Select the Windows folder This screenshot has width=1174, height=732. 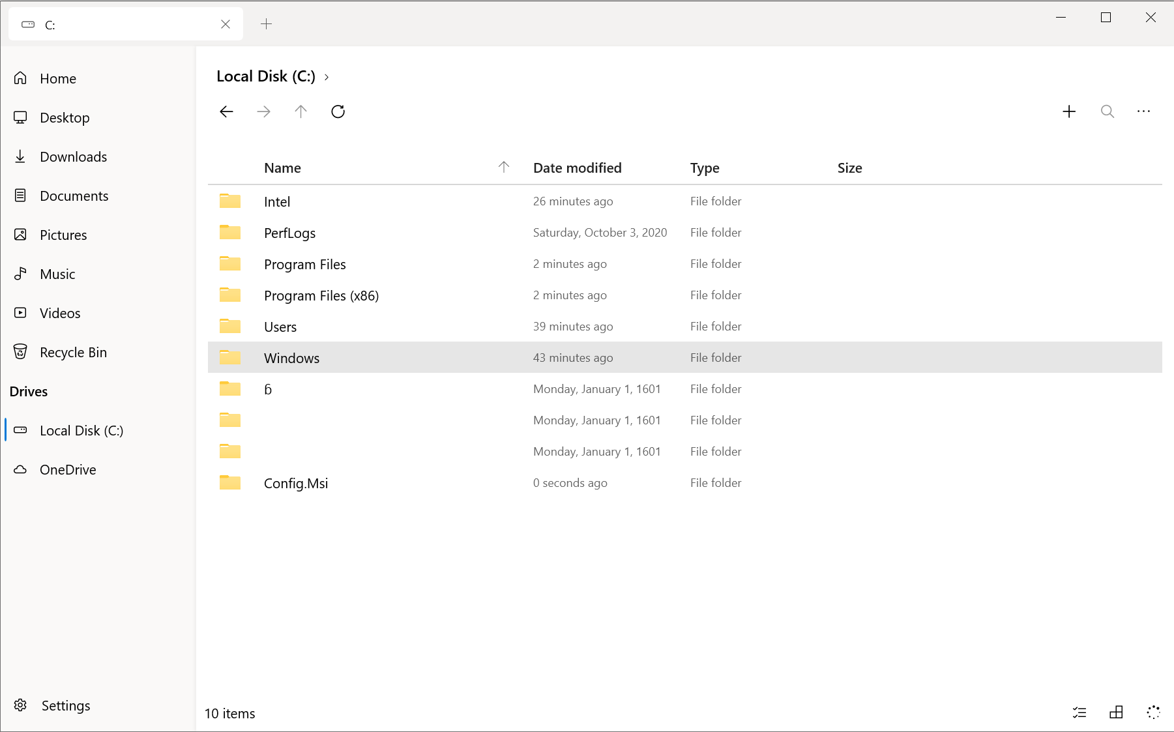(x=684, y=358)
